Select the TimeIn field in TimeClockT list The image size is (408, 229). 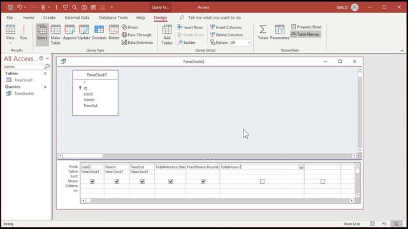click(x=89, y=100)
